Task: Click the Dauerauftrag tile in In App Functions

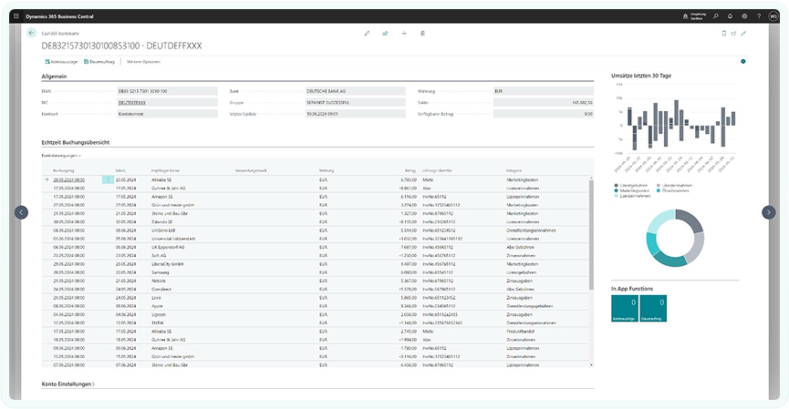Action: [x=653, y=308]
